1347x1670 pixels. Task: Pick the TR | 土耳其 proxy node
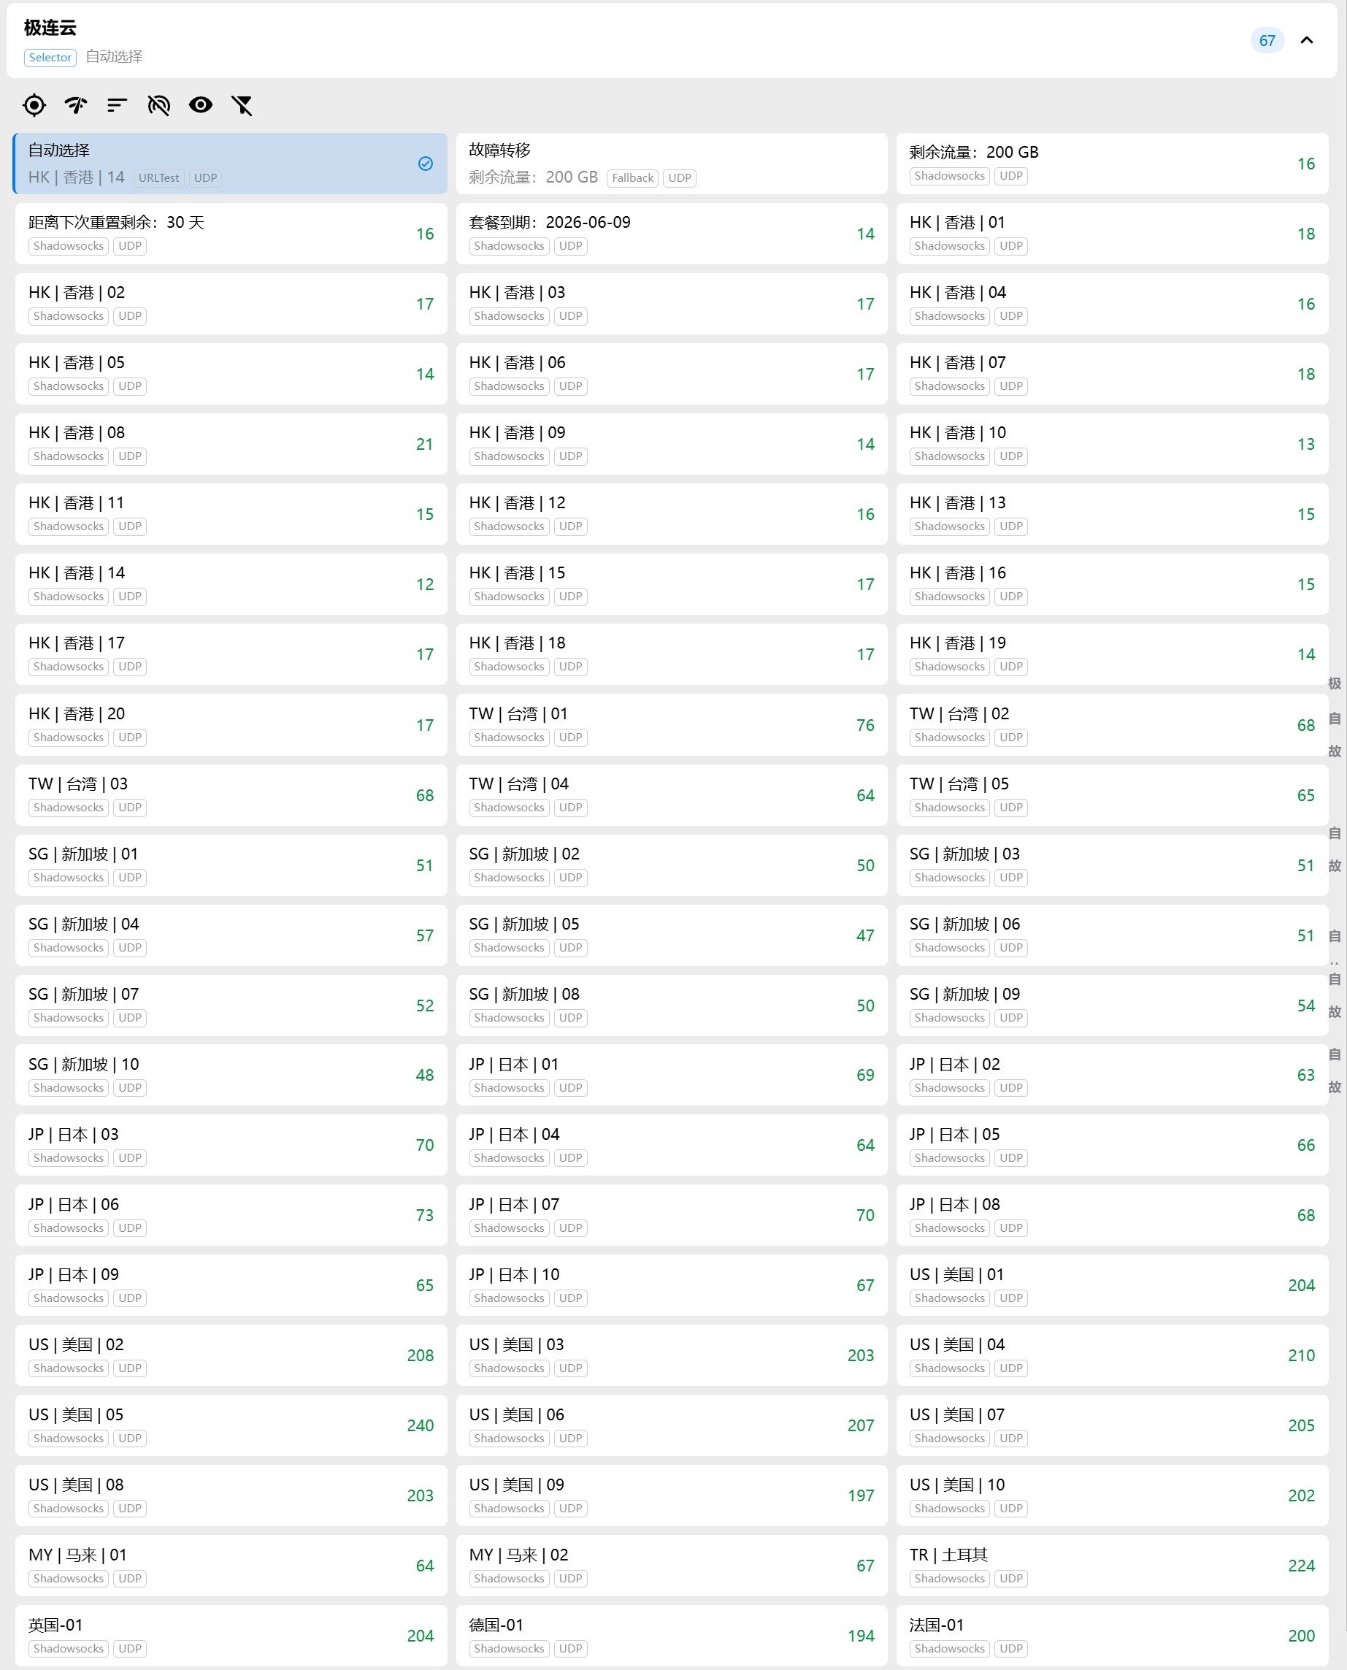pyautogui.click(x=1112, y=1566)
